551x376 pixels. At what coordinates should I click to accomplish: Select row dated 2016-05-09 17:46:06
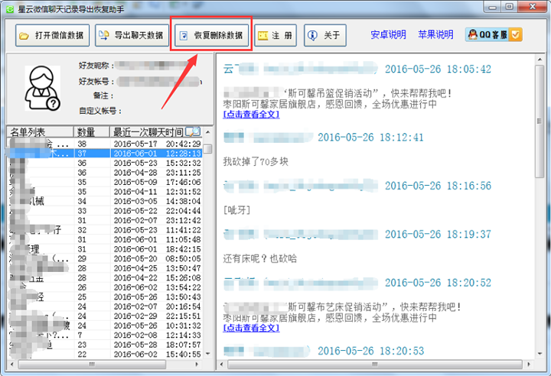[x=105, y=182]
